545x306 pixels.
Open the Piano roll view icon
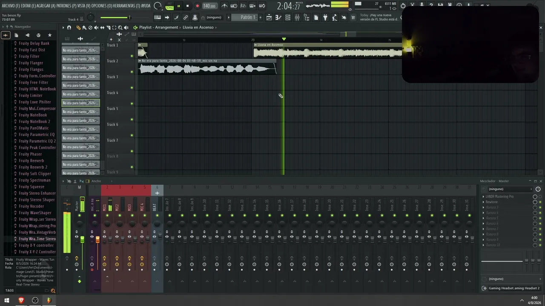[x=279, y=17]
